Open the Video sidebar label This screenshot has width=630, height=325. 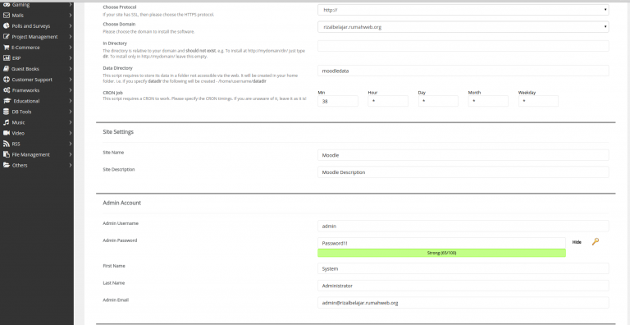click(18, 133)
